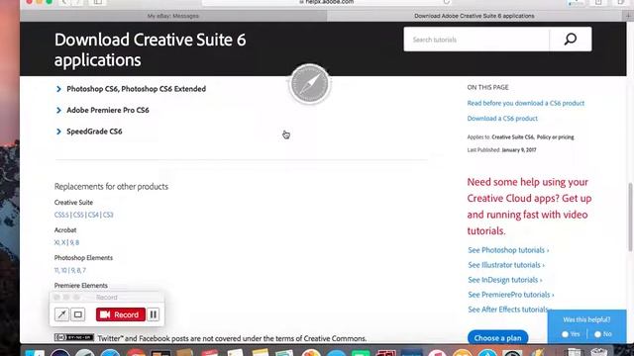Click the 'ON THIS PAGE' heading
Viewport: 634px width, 356px height.
click(487, 87)
